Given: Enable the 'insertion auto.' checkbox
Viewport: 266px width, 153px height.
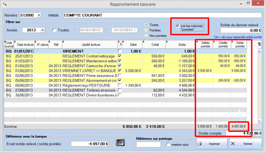Looking at the screenshot, I should pyautogui.click(x=168, y=144).
